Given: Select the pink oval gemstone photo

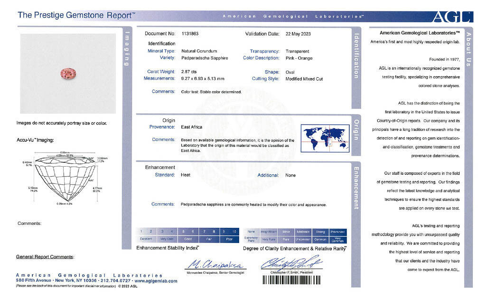Looking at the screenshot, I should pyautogui.click(x=68, y=73).
